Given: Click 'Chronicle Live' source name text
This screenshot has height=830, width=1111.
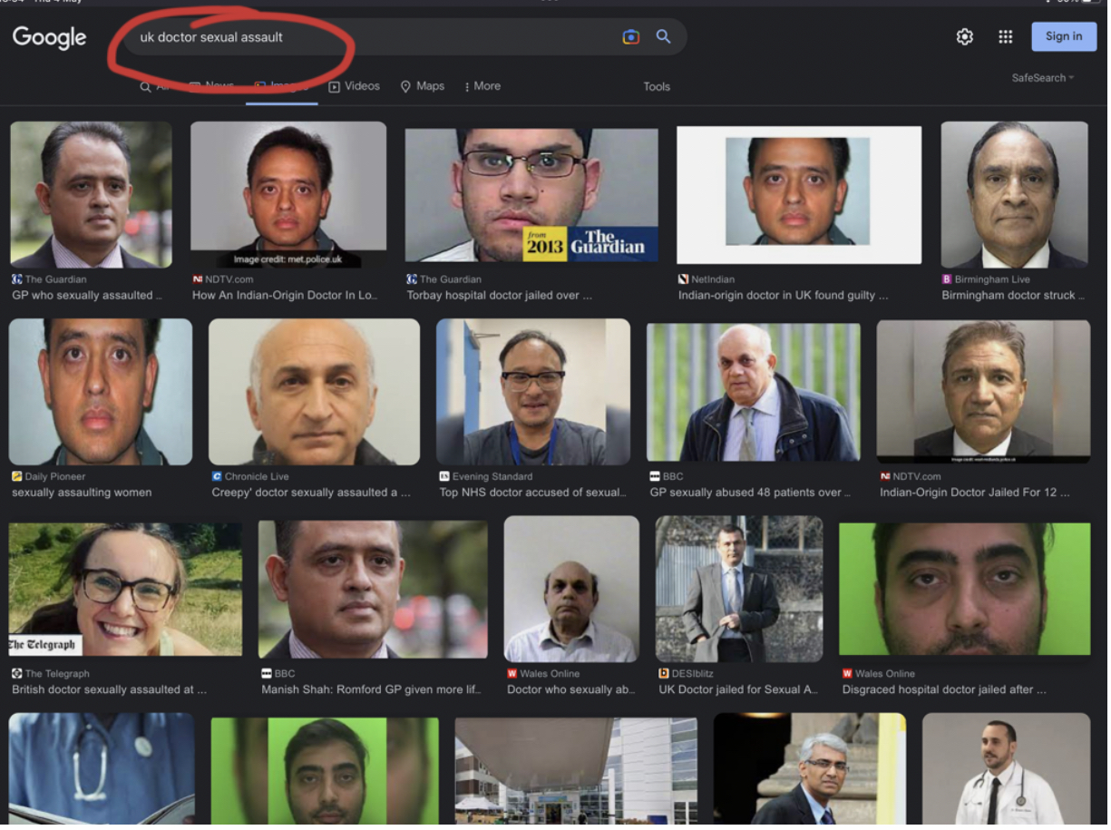Looking at the screenshot, I should [257, 476].
